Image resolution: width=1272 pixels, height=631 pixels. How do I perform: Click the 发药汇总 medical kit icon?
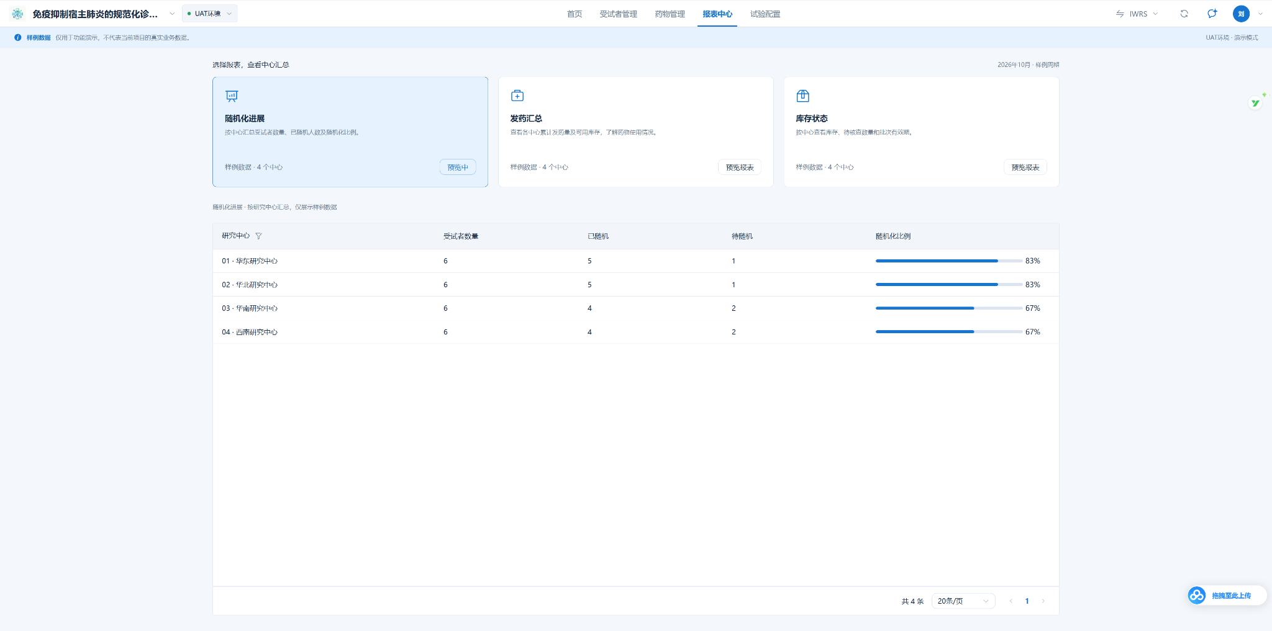517,96
